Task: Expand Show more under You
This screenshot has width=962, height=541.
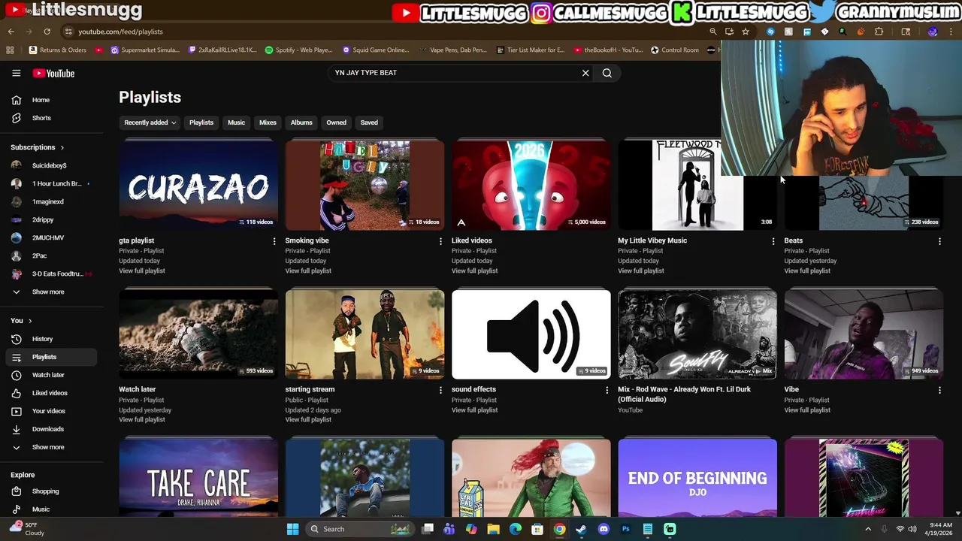Action: pyautogui.click(x=49, y=447)
